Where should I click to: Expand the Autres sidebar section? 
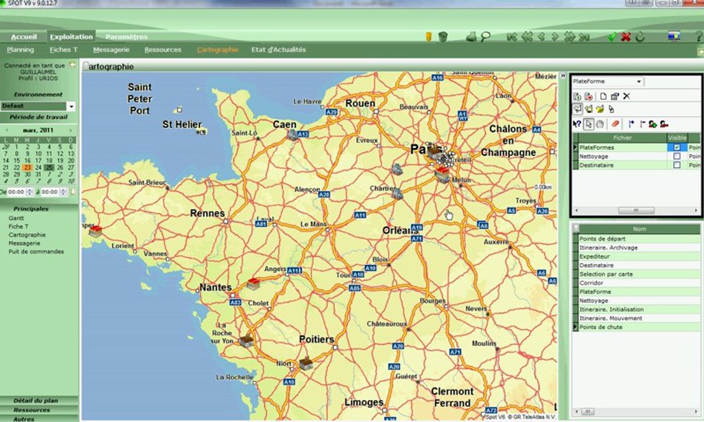click(x=23, y=418)
